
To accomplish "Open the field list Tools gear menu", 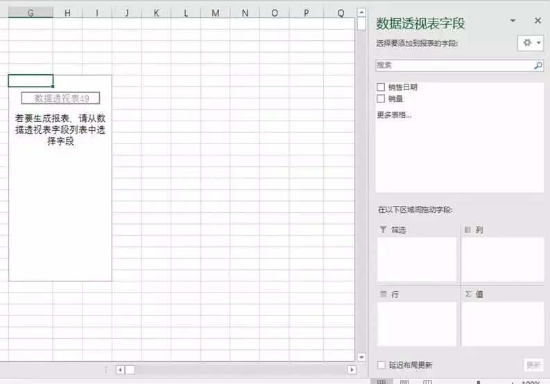I will [531, 43].
